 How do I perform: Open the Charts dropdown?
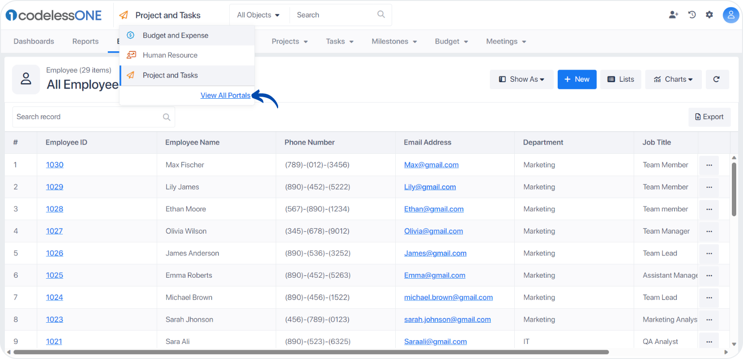tap(673, 79)
